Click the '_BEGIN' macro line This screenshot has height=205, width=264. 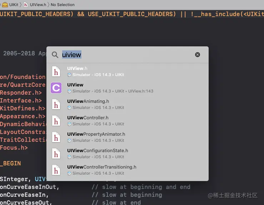click(10, 164)
